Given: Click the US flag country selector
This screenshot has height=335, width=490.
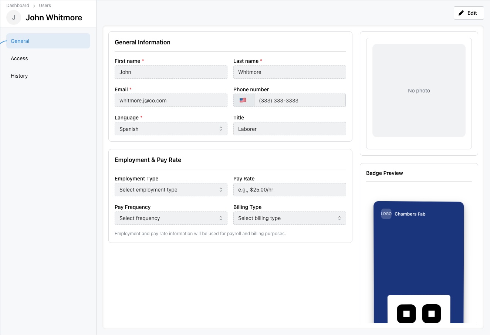Looking at the screenshot, I should pyautogui.click(x=243, y=100).
